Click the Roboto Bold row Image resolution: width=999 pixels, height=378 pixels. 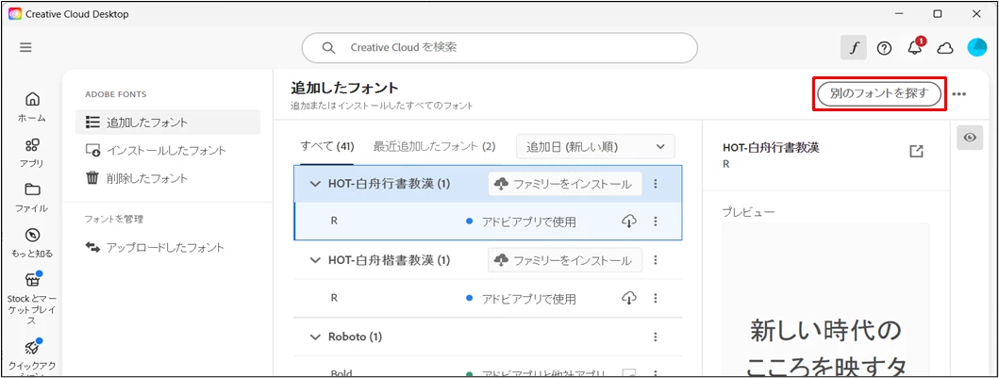(488, 368)
